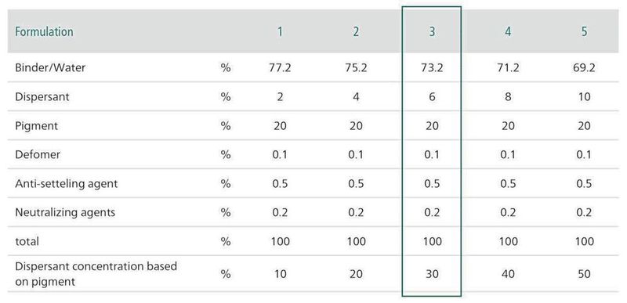Click the Neutralizing agents row label
This screenshot has width=627, height=303.
(65, 212)
